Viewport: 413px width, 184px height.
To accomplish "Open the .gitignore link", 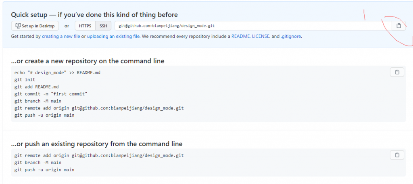I will pos(290,37).
